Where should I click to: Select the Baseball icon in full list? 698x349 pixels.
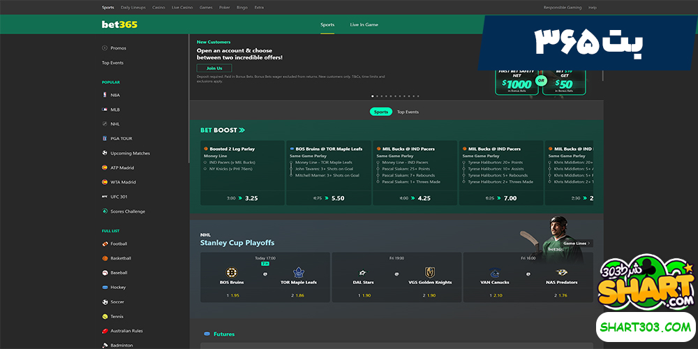(105, 272)
